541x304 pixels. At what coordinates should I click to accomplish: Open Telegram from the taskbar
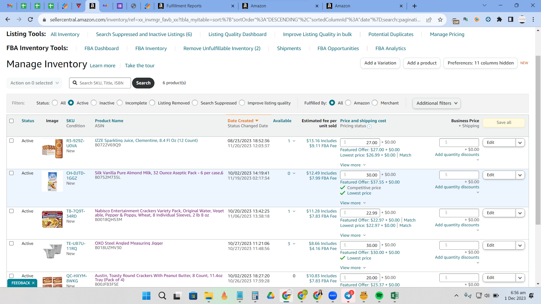pyautogui.click(x=348, y=296)
